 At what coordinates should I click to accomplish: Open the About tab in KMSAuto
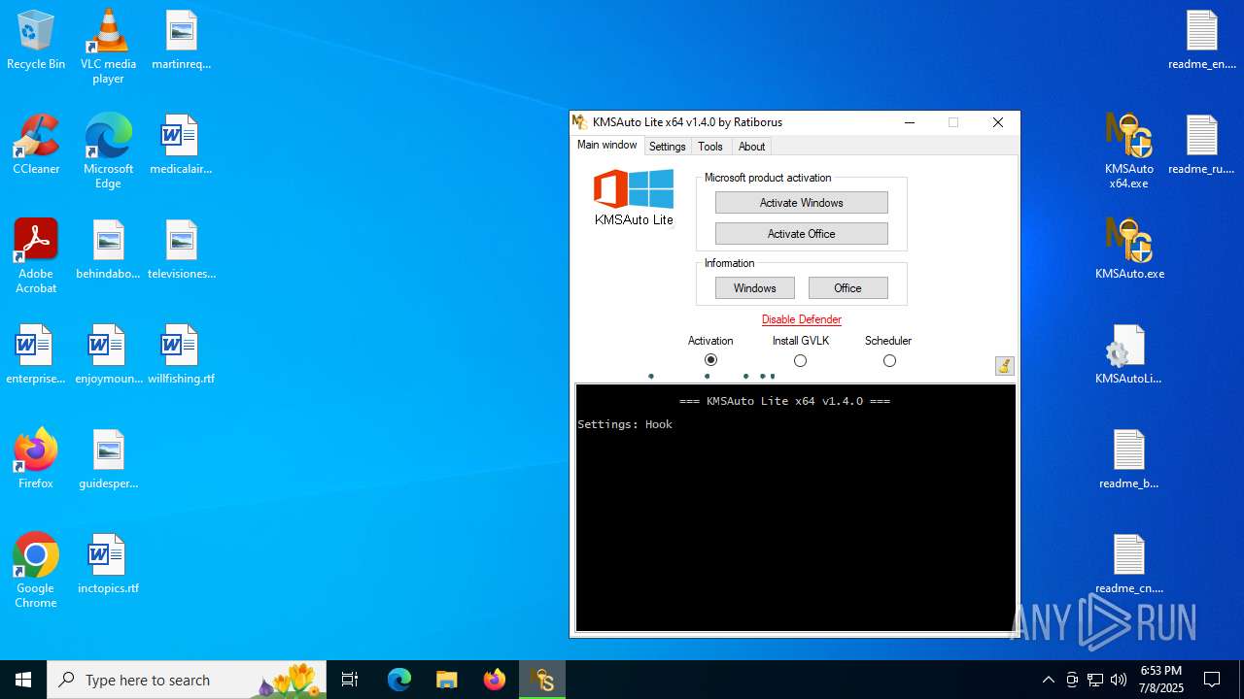pos(751,147)
